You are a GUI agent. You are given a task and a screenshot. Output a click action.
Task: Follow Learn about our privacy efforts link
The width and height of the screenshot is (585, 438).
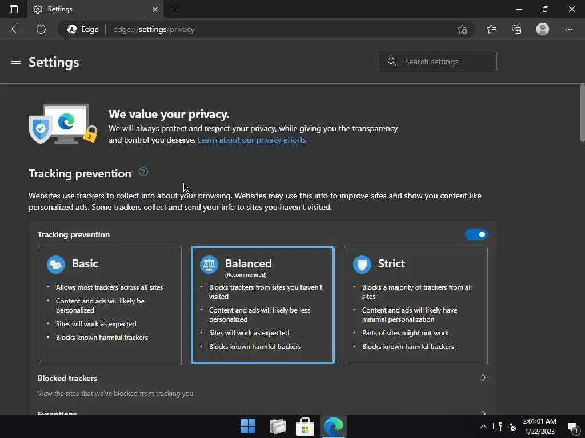click(x=252, y=140)
